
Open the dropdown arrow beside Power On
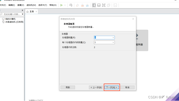(65, 5)
